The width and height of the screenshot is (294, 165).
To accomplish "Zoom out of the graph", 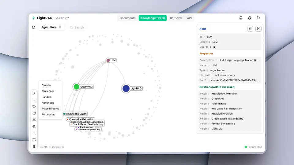I will coord(34,133).
